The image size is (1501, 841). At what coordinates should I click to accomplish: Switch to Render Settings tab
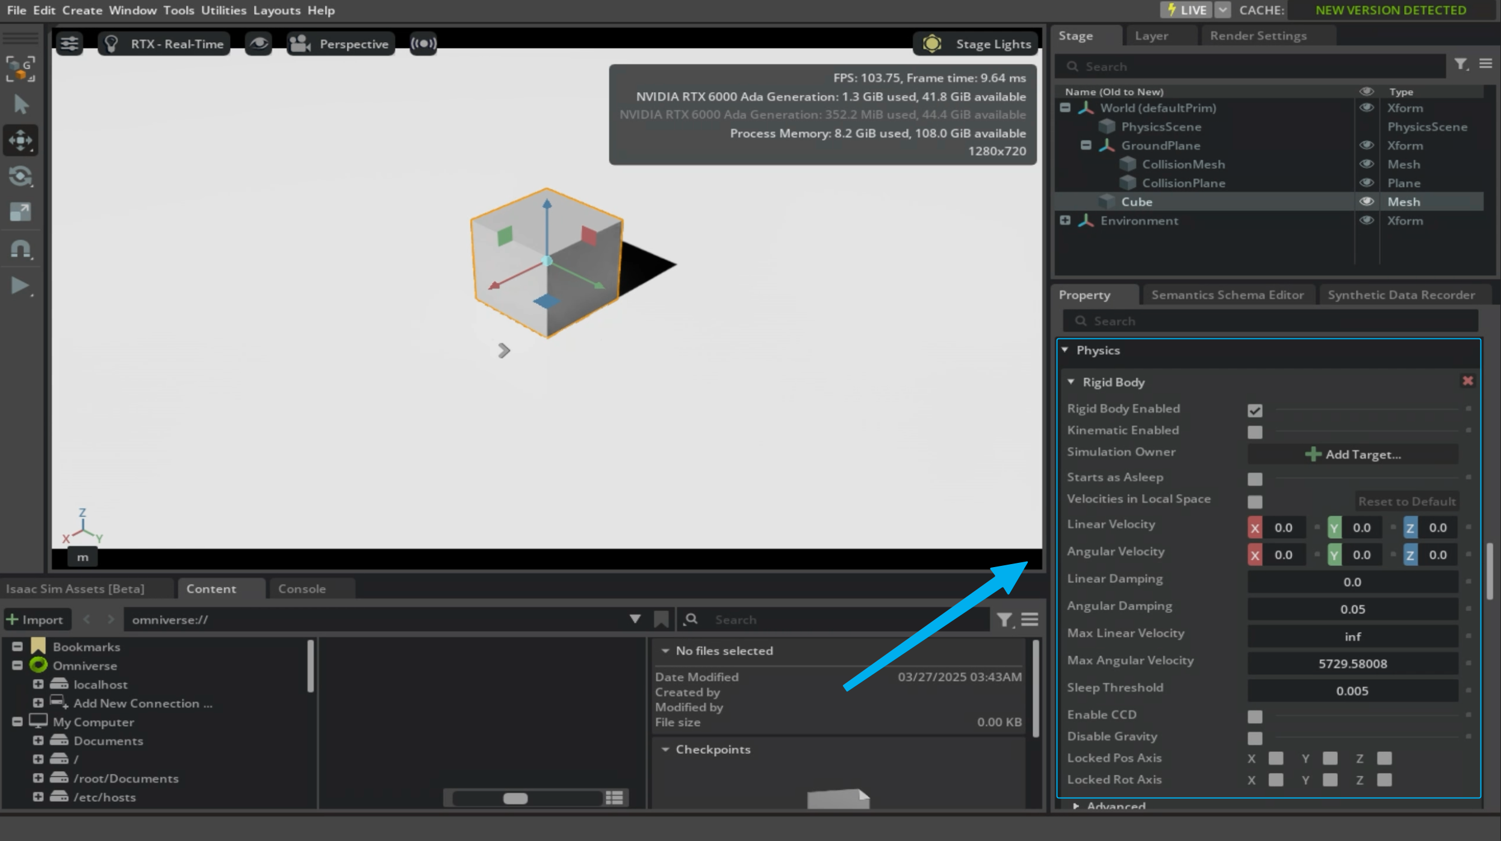coord(1258,36)
